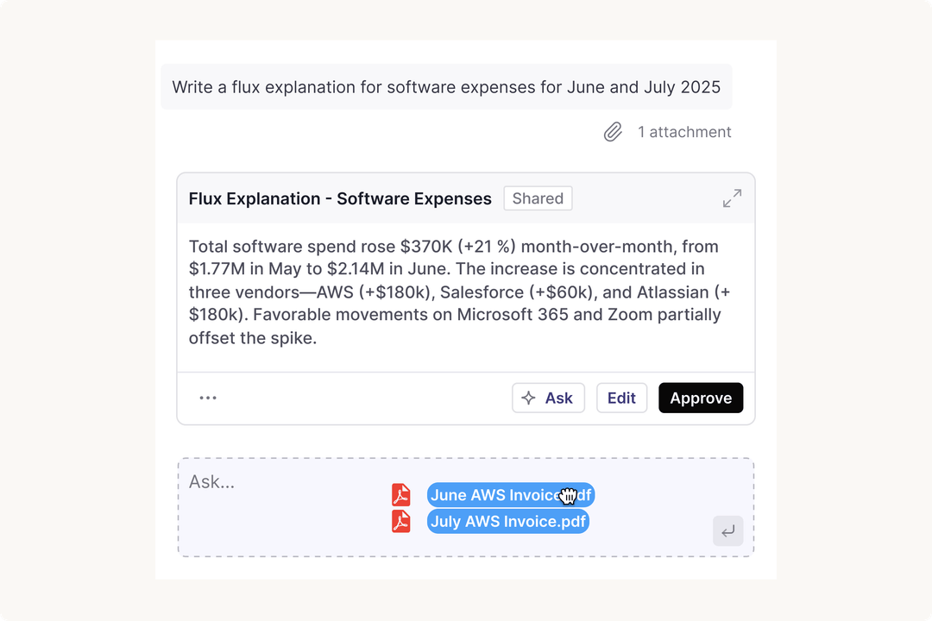The image size is (932, 621).
Task: Click the Flux Explanation - Software Expenses title
Action: (x=340, y=198)
